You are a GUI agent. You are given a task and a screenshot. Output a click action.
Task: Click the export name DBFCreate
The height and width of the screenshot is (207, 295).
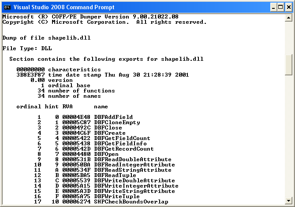tap(110, 133)
